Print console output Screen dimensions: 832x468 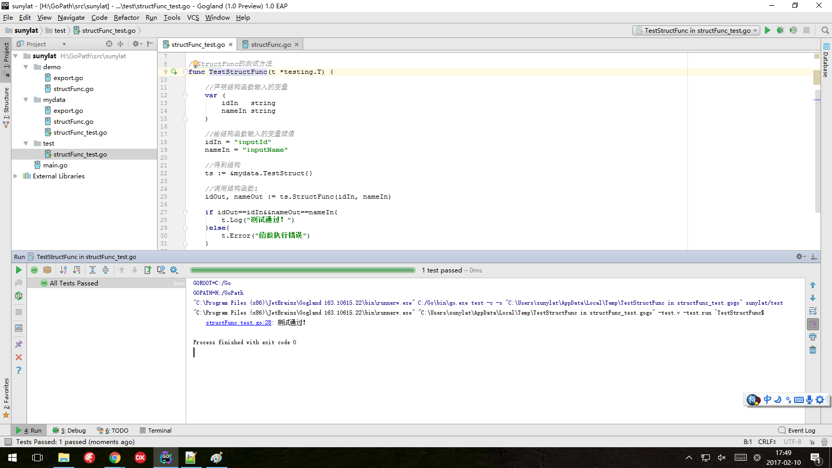[813, 337]
